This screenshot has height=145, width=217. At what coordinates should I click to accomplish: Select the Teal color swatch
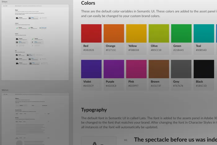click(x=204, y=34)
